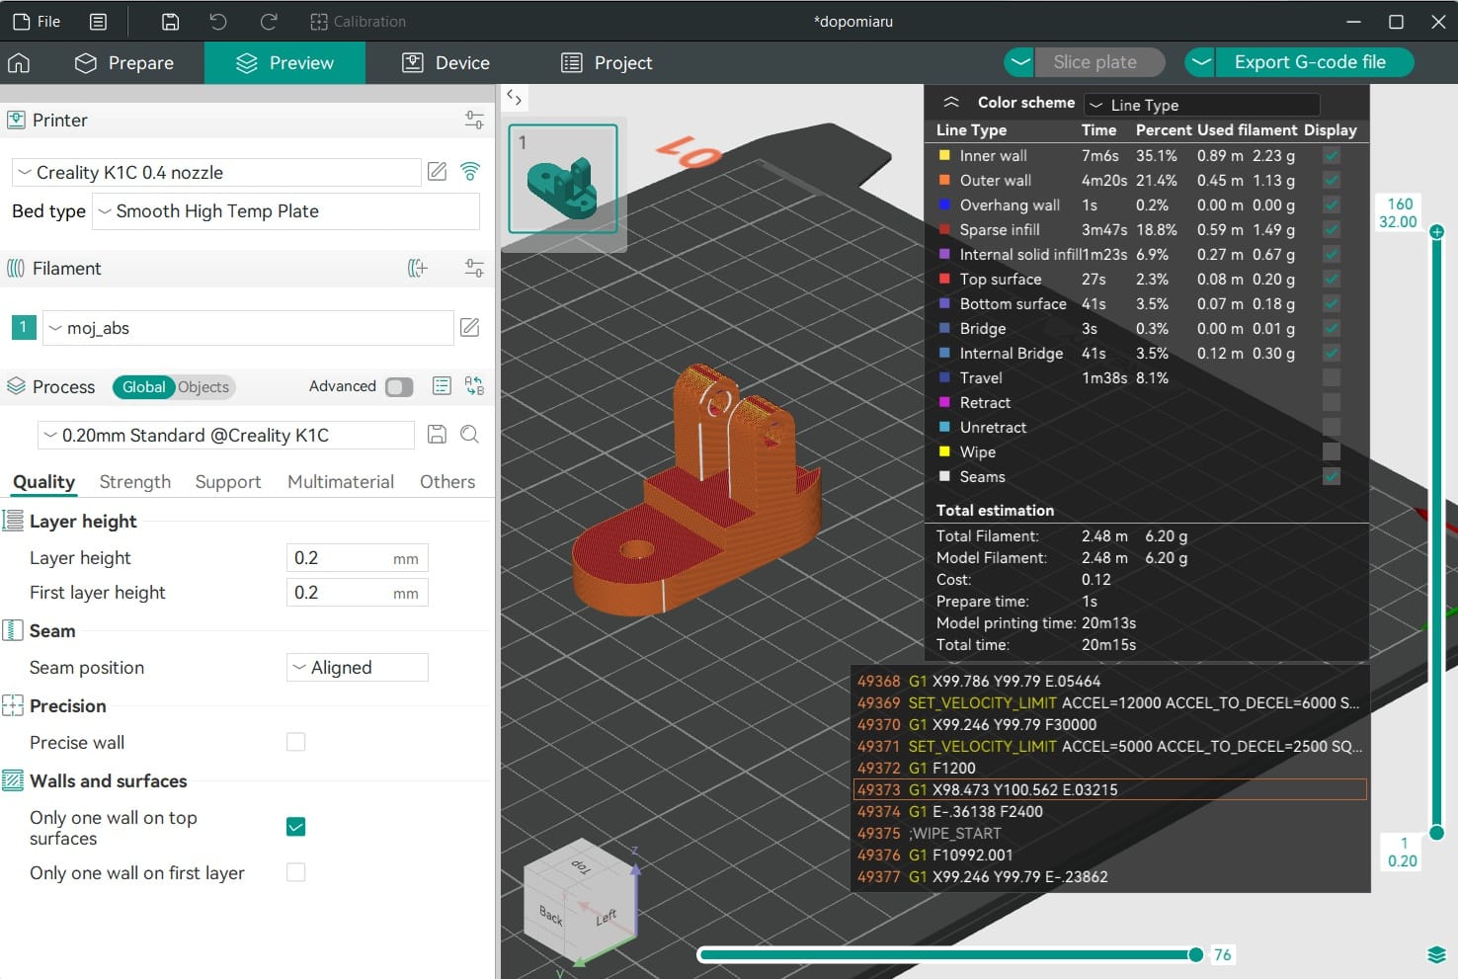This screenshot has height=979, width=1458.
Task: Toggle the Advanced settings switch
Action: 399,386
